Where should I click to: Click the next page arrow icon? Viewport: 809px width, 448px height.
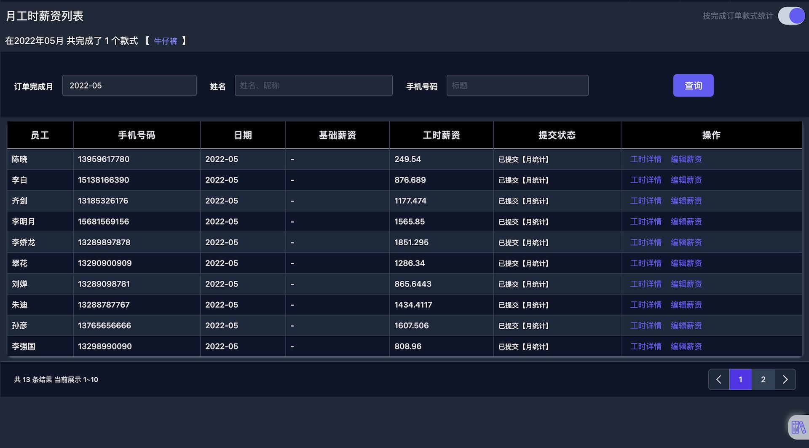click(x=785, y=379)
